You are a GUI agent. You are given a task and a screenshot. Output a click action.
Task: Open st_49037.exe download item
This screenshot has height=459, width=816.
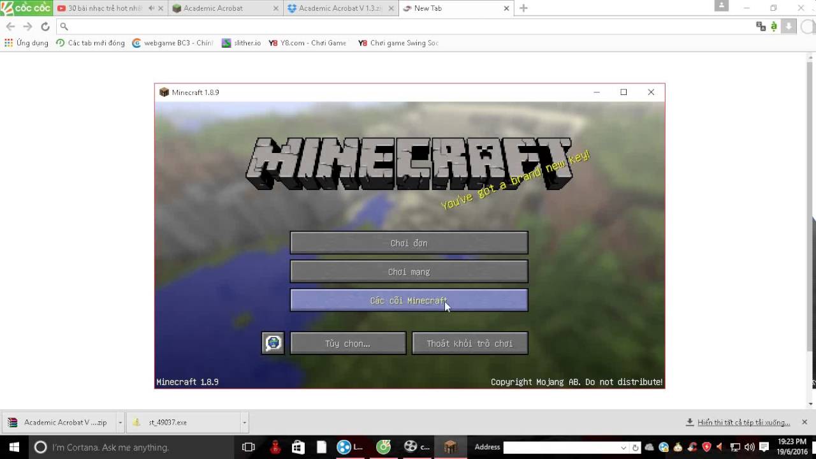pyautogui.click(x=185, y=422)
